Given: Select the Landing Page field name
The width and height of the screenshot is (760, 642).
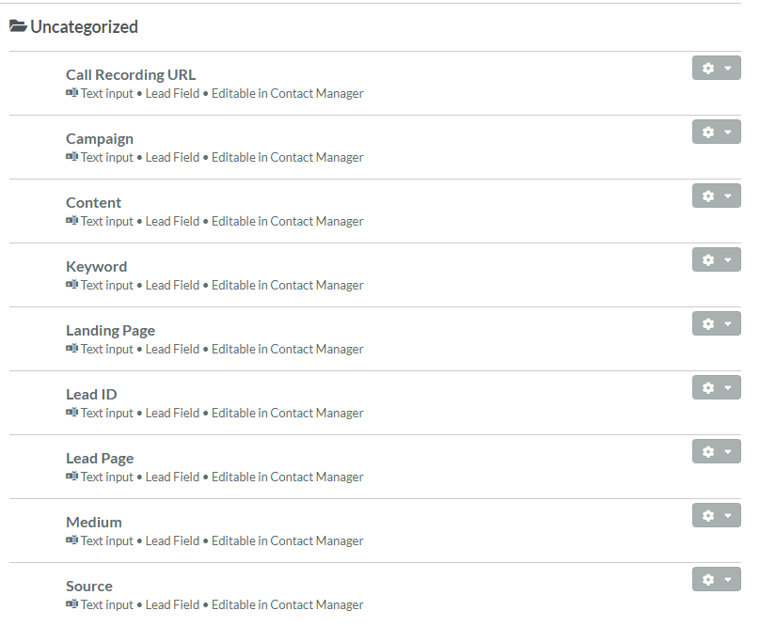Looking at the screenshot, I should 110,331.
